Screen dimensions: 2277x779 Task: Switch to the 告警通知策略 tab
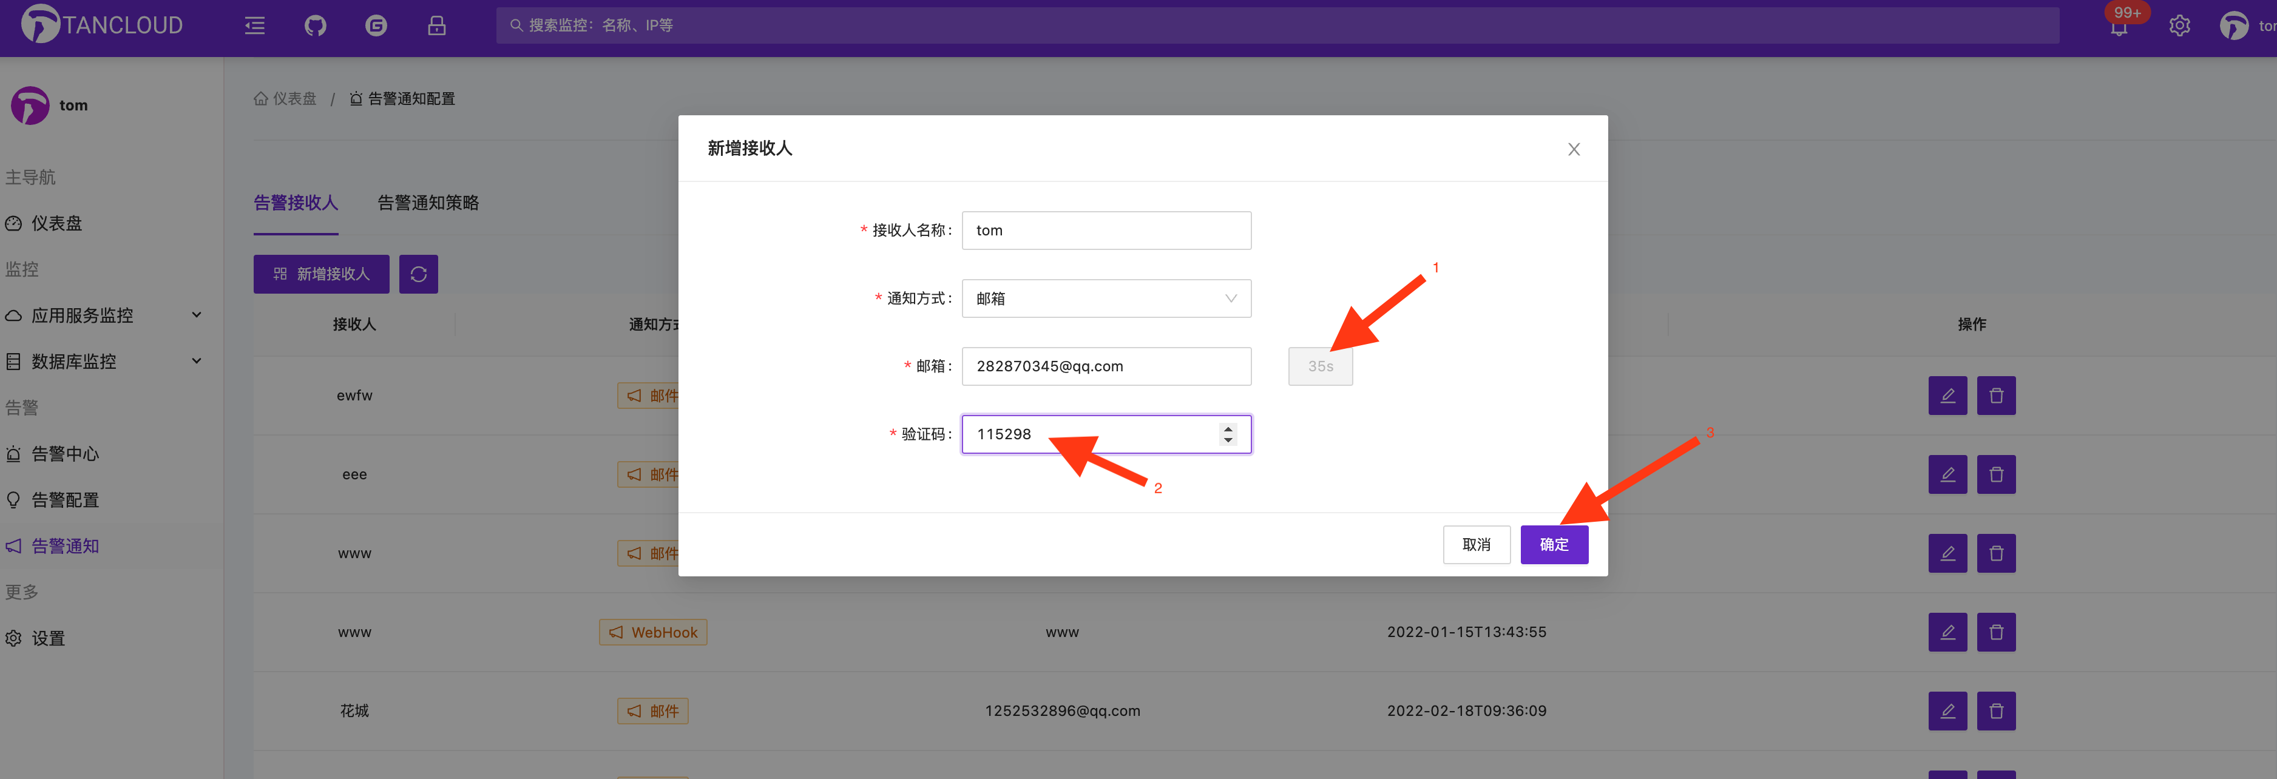[x=428, y=203]
